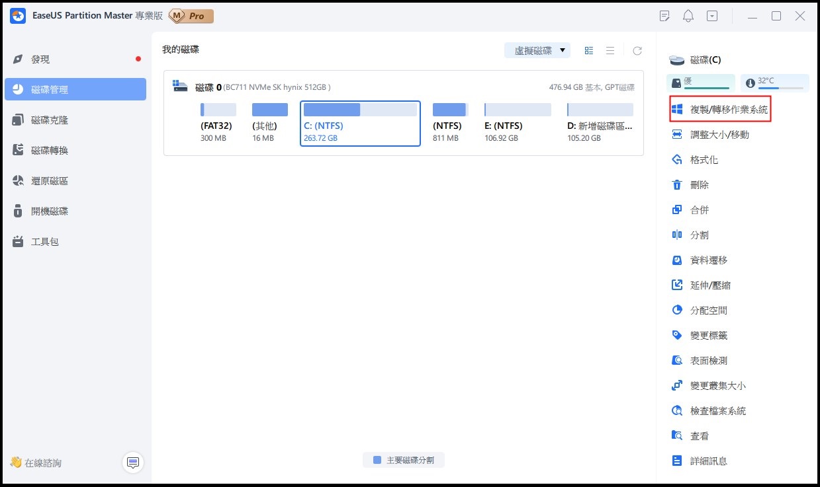Open the notifications bell
This screenshot has height=487, width=820.
coord(688,16)
